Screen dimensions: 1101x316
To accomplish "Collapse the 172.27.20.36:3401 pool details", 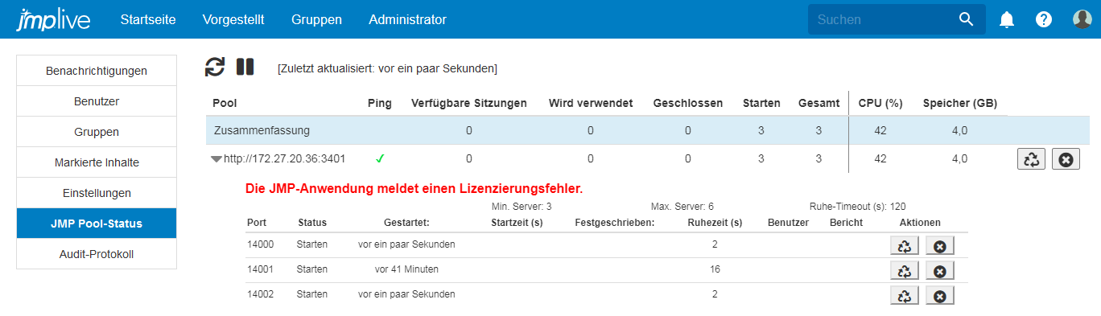I will [x=216, y=159].
